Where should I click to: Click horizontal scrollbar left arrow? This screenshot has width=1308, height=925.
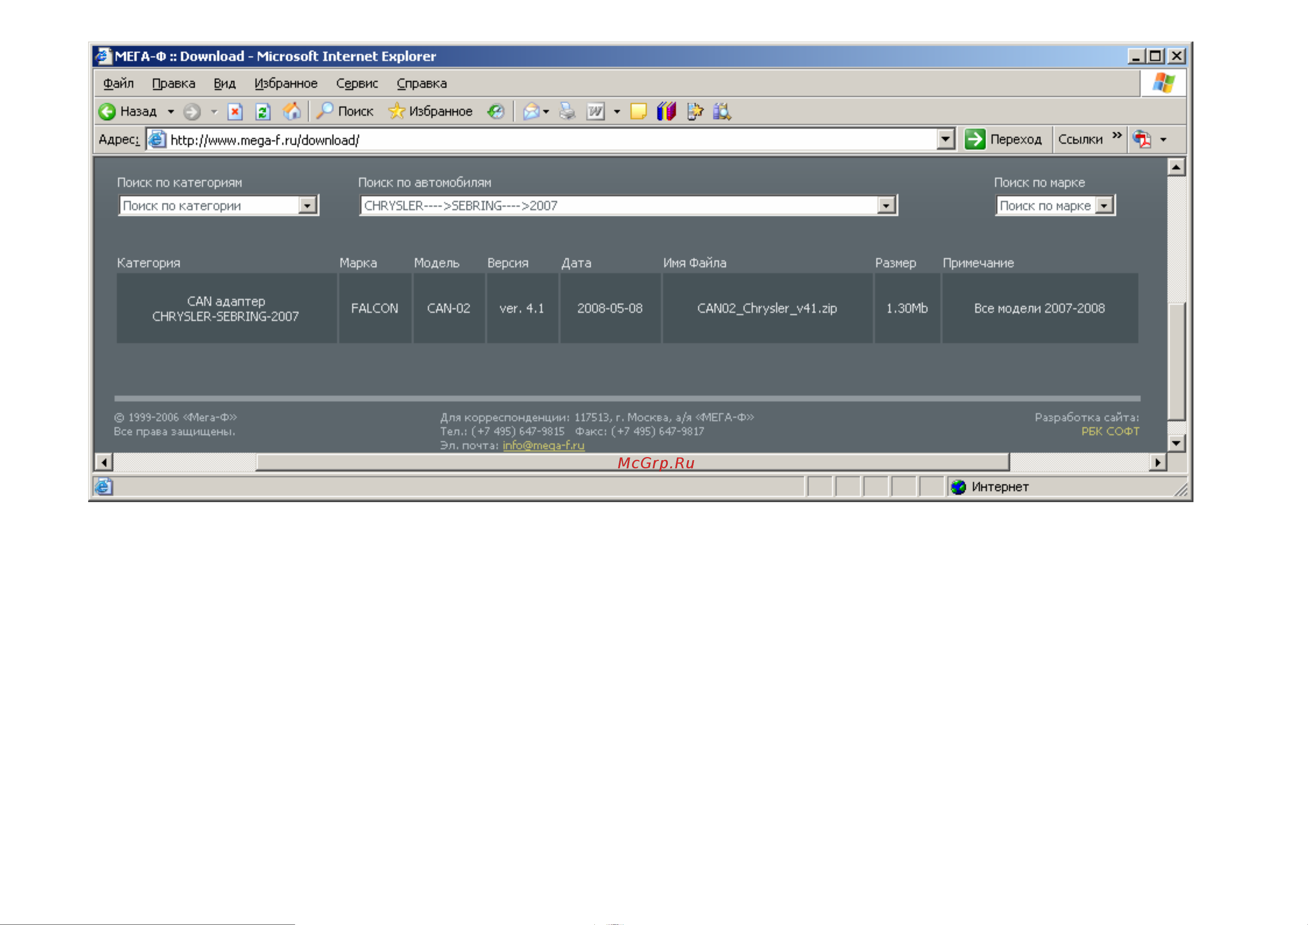point(104,462)
